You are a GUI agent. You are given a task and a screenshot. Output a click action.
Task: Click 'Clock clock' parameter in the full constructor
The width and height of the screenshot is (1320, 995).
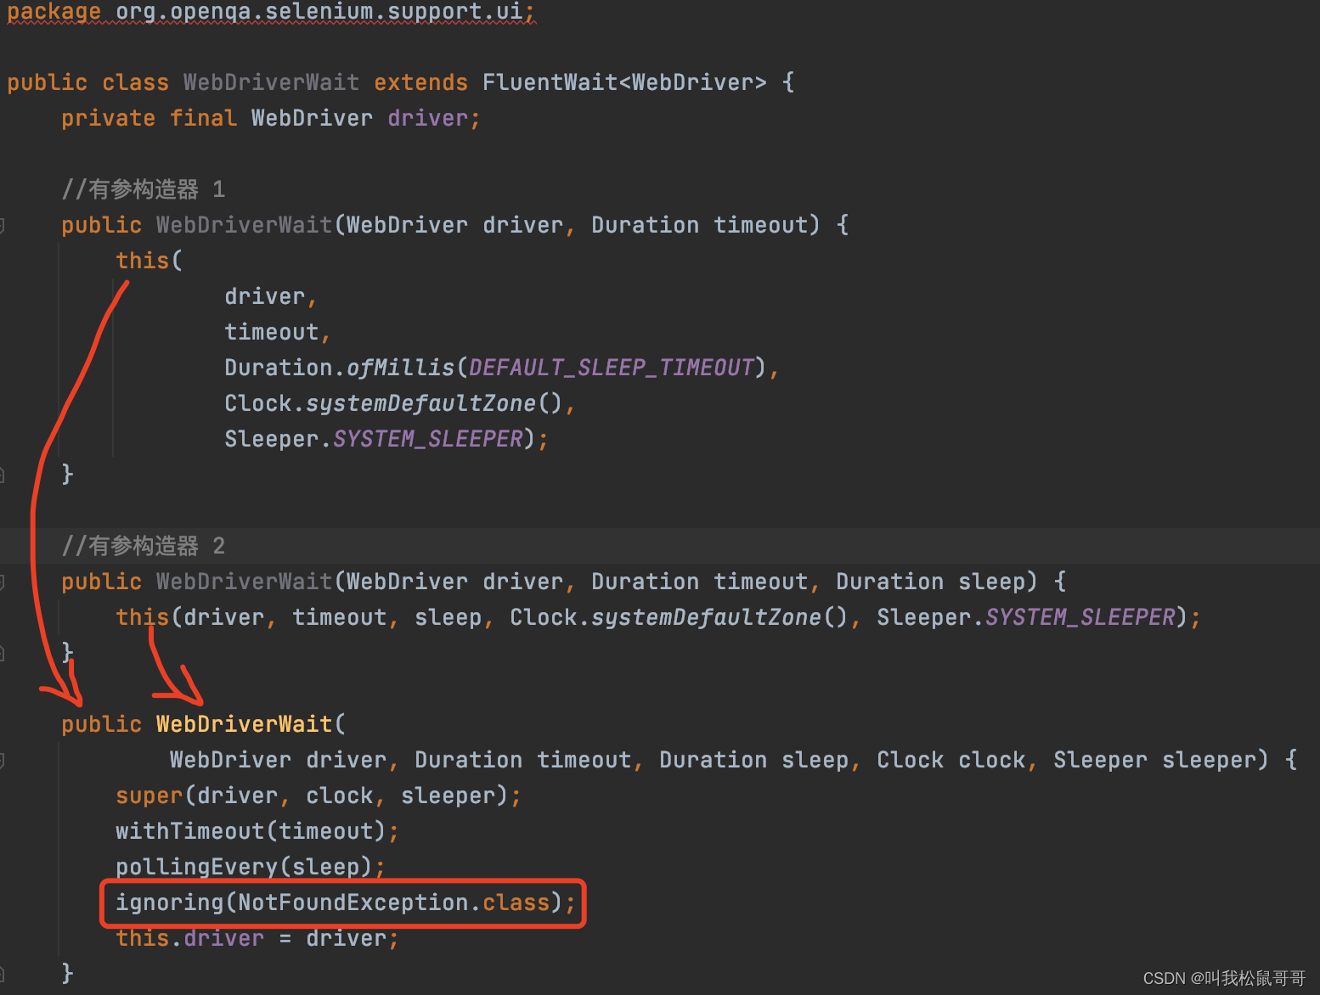coord(951,760)
